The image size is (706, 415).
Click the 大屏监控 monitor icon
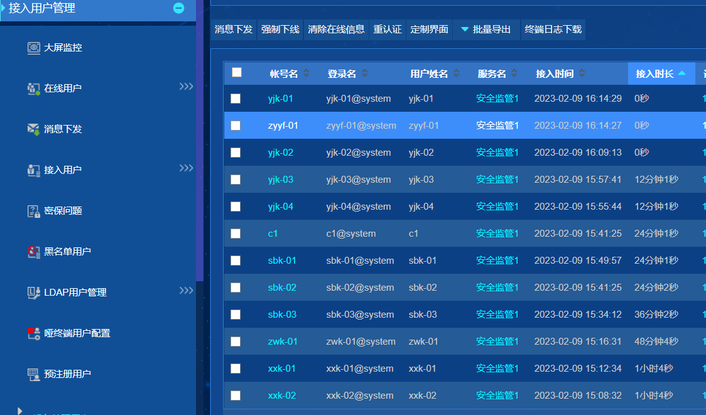point(33,48)
